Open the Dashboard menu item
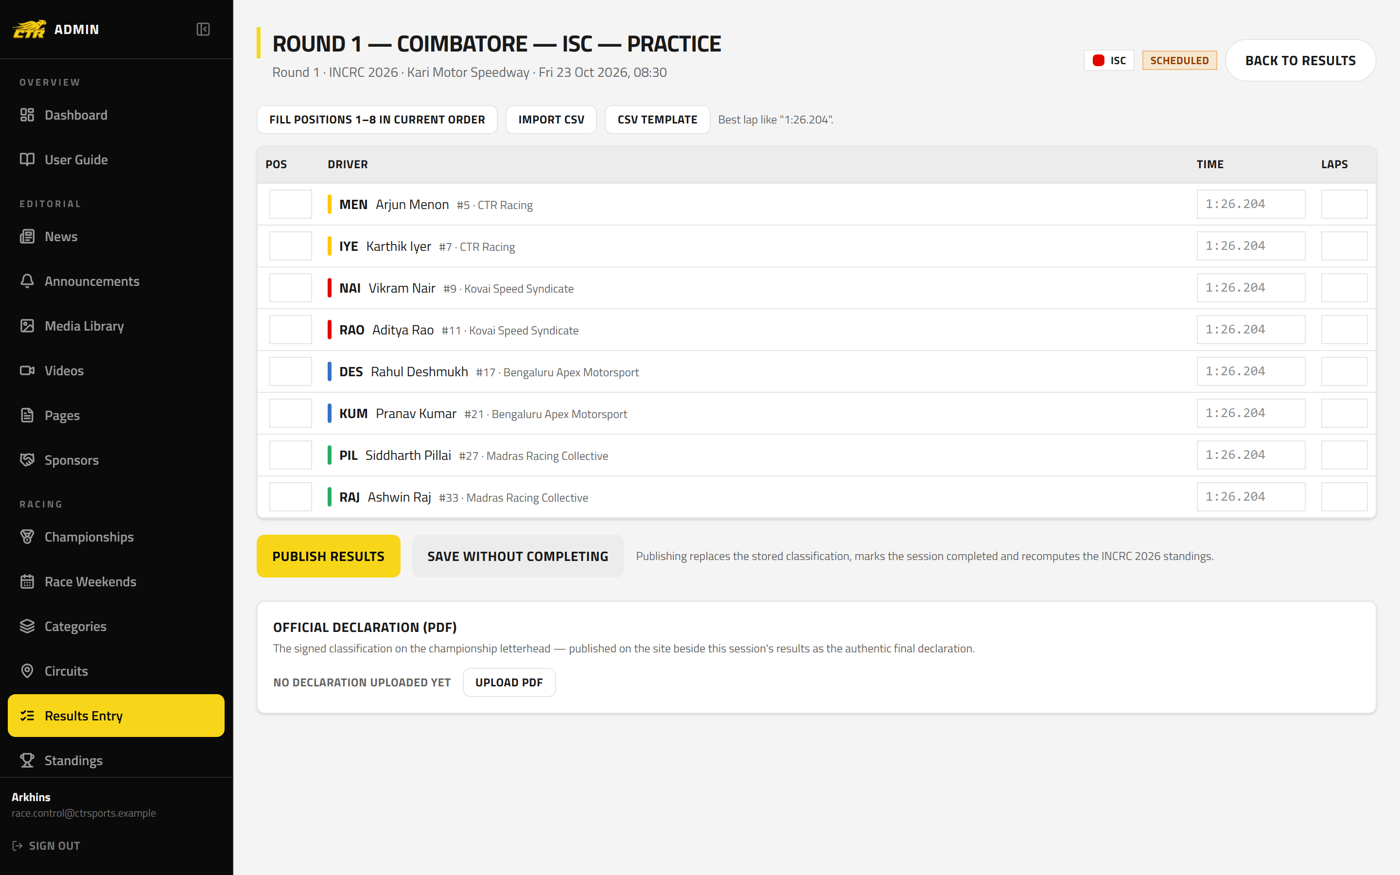Image resolution: width=1400 pixels, height=875 pixels. point(116,115)
